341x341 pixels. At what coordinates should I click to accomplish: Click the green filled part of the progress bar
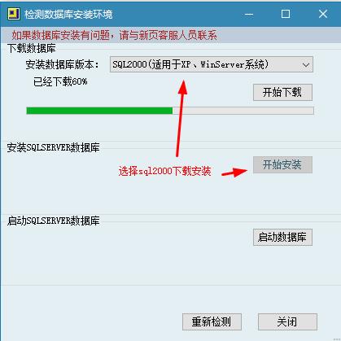click(x=99, y=111)
